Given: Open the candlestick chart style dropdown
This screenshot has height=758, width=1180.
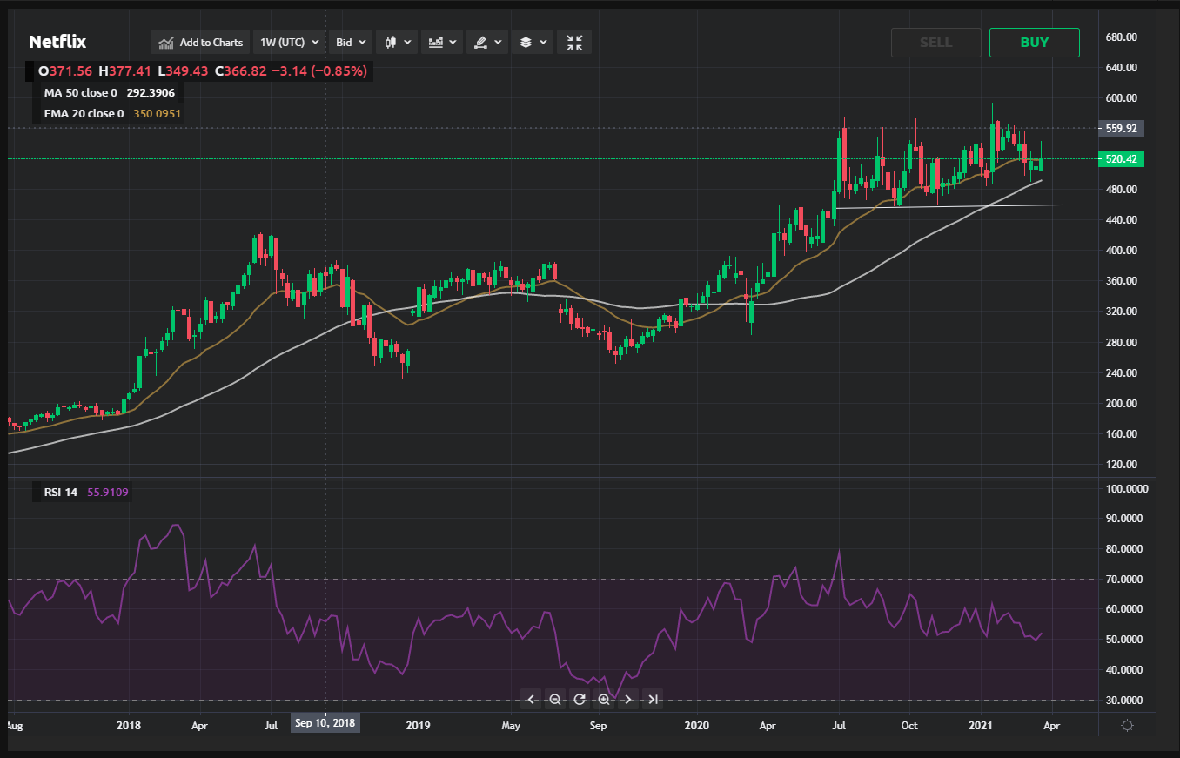Looking at the screenshot, I should (x=397, y=42).
